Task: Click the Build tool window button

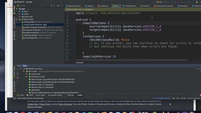Action: (x=79, y=95)
